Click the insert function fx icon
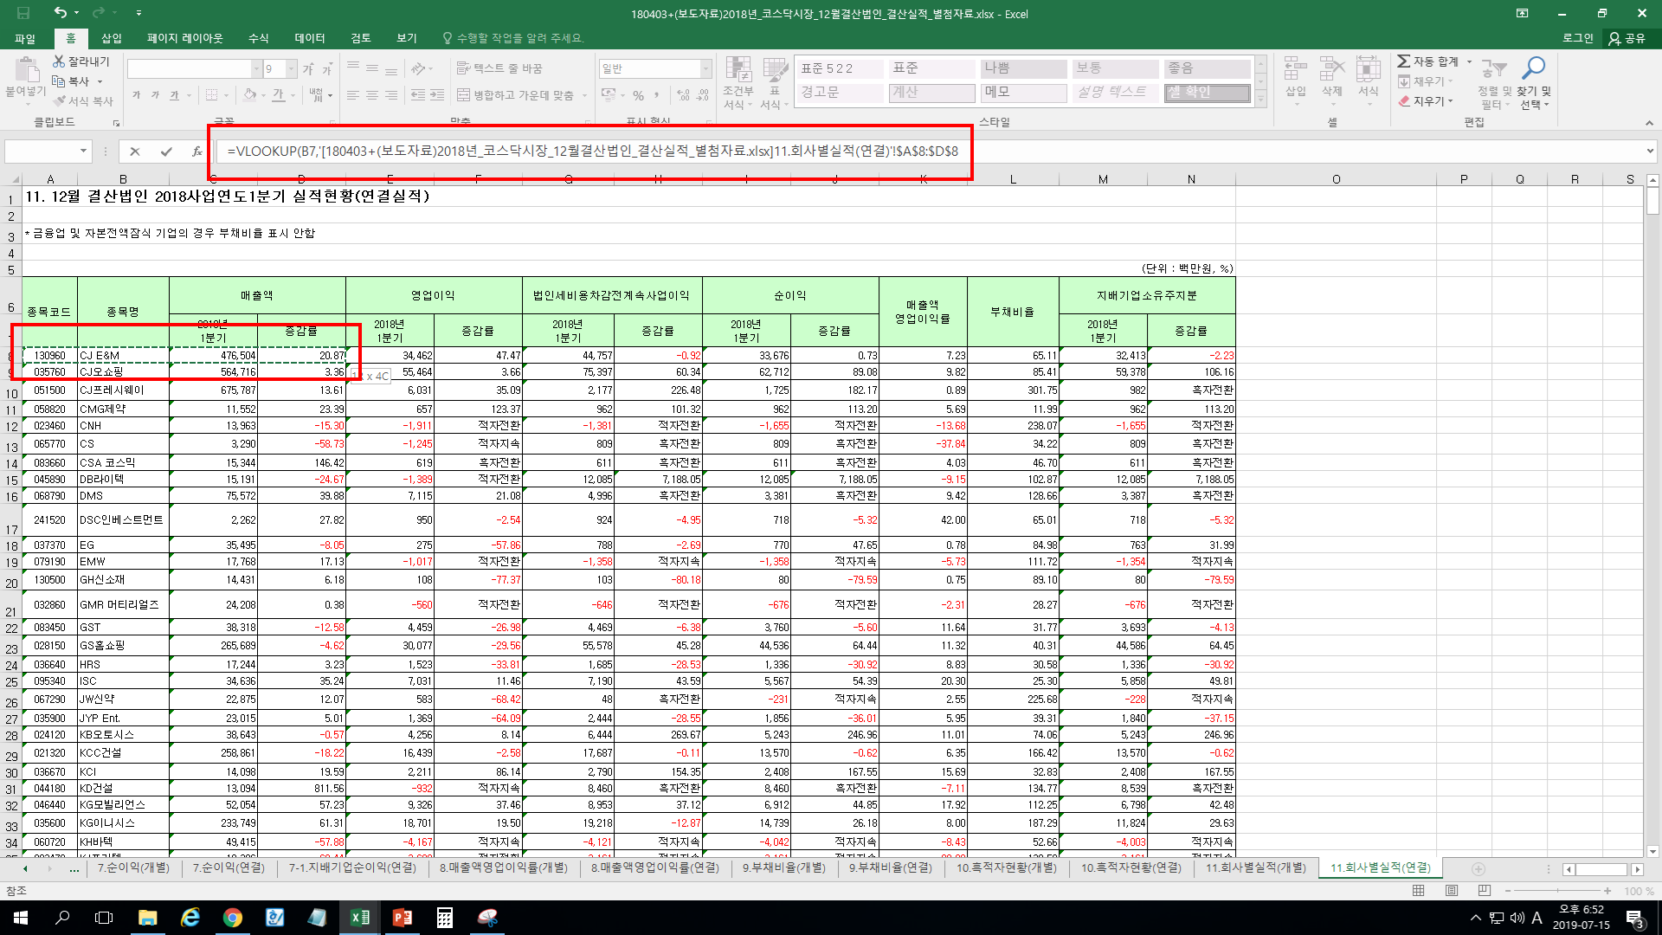The height and width of the screenshot is (935, 1662). pyautogui.click(x=196, y=152)
